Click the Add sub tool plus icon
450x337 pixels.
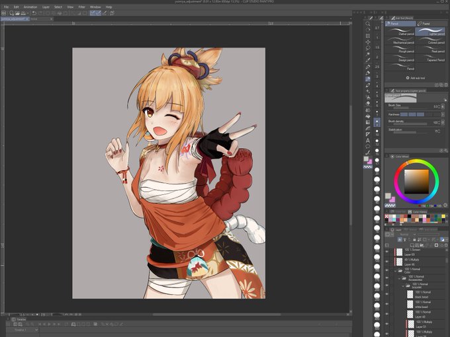(408, 78)
